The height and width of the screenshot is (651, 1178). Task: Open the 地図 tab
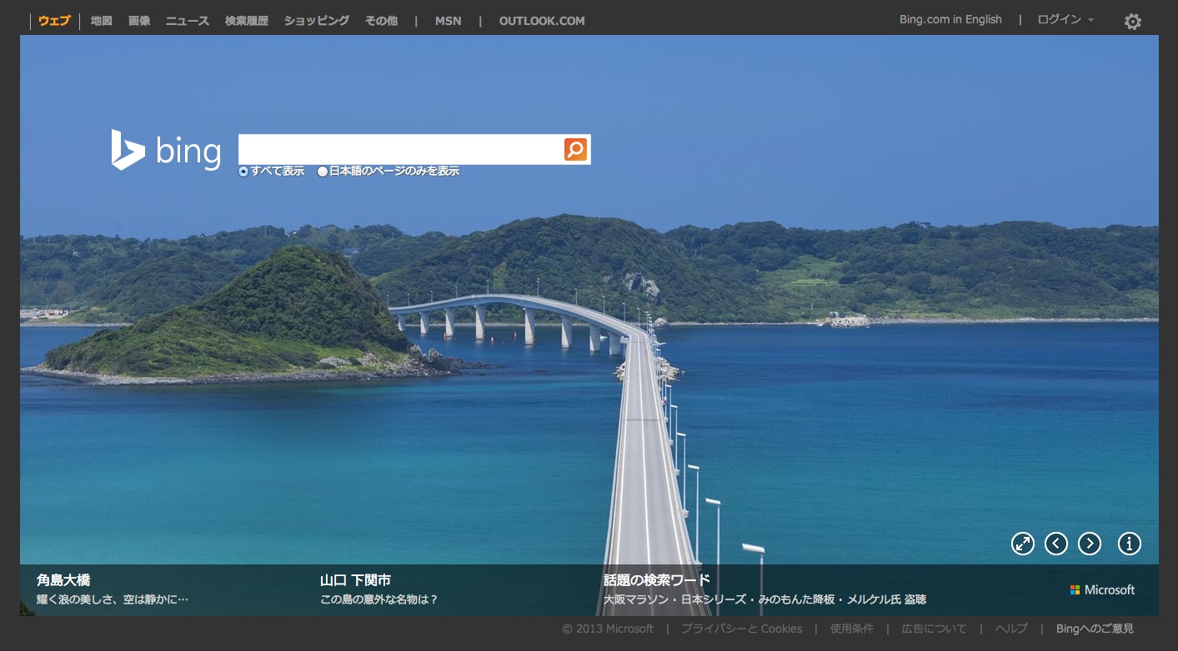click(101, 21)
